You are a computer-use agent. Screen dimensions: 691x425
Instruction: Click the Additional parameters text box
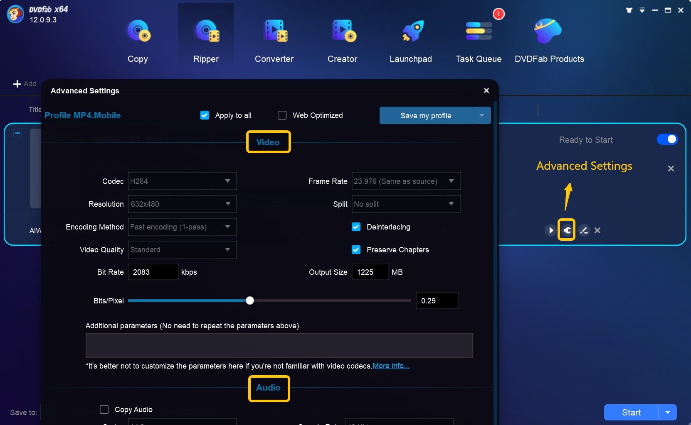coord(279,345)
